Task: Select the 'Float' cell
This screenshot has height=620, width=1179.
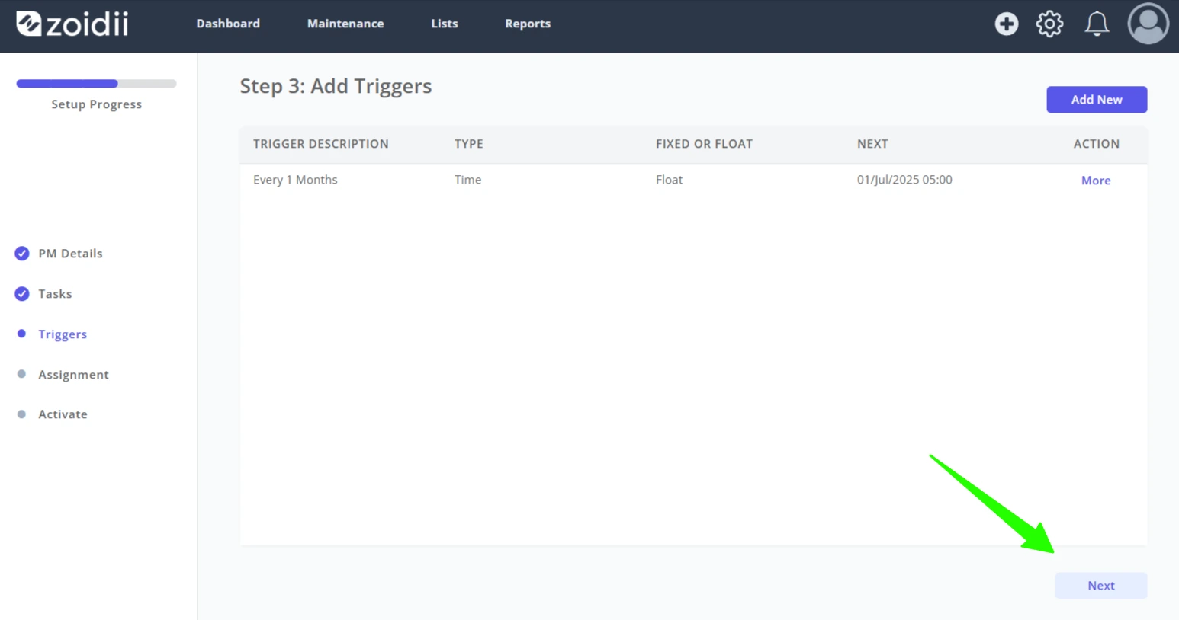Action: click(669, 180)
